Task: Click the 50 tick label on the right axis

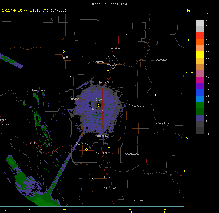Action: tap(188, 73)
